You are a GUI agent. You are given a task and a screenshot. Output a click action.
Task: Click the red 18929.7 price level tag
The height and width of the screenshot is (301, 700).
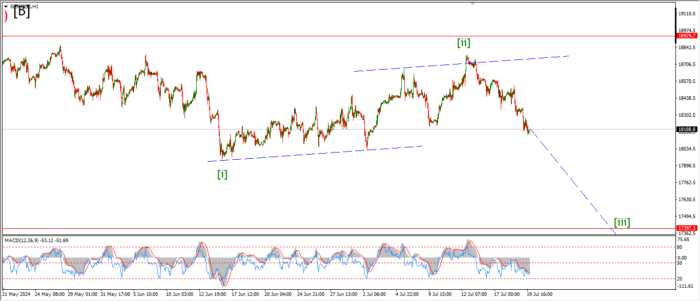tap(687, 36)
